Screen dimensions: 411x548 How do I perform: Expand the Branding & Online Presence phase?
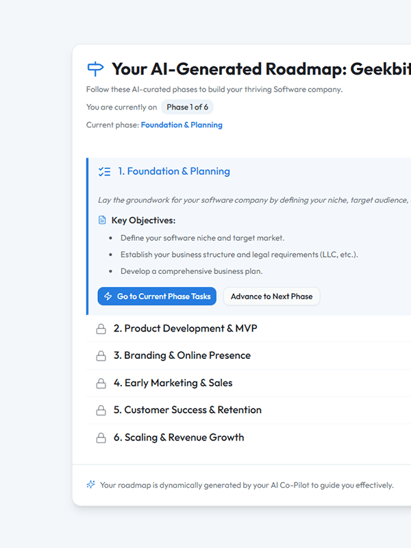pos(186,356)
